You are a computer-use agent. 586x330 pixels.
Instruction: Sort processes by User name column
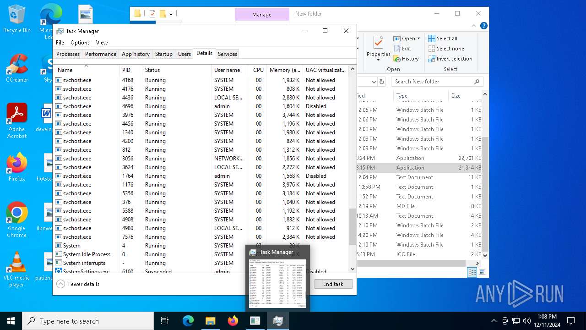click(x=229, y=70)
